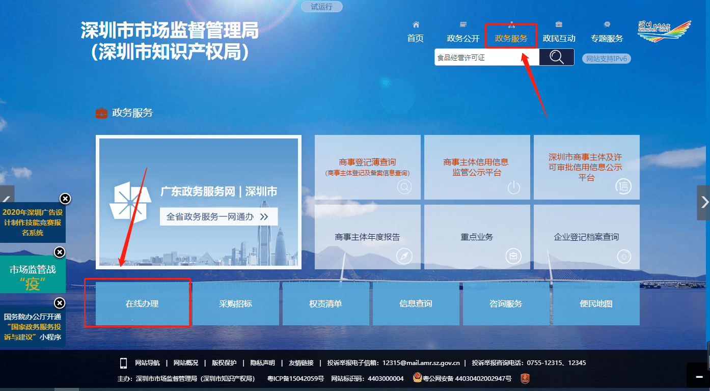Viewport: 710px width, 391px height.
Task: Click the 网站导航 footer link
Action: 147,363
